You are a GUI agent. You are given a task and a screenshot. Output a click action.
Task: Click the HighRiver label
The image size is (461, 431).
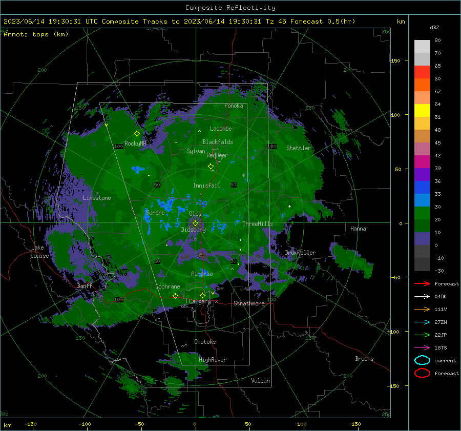(x=213, y=360)
